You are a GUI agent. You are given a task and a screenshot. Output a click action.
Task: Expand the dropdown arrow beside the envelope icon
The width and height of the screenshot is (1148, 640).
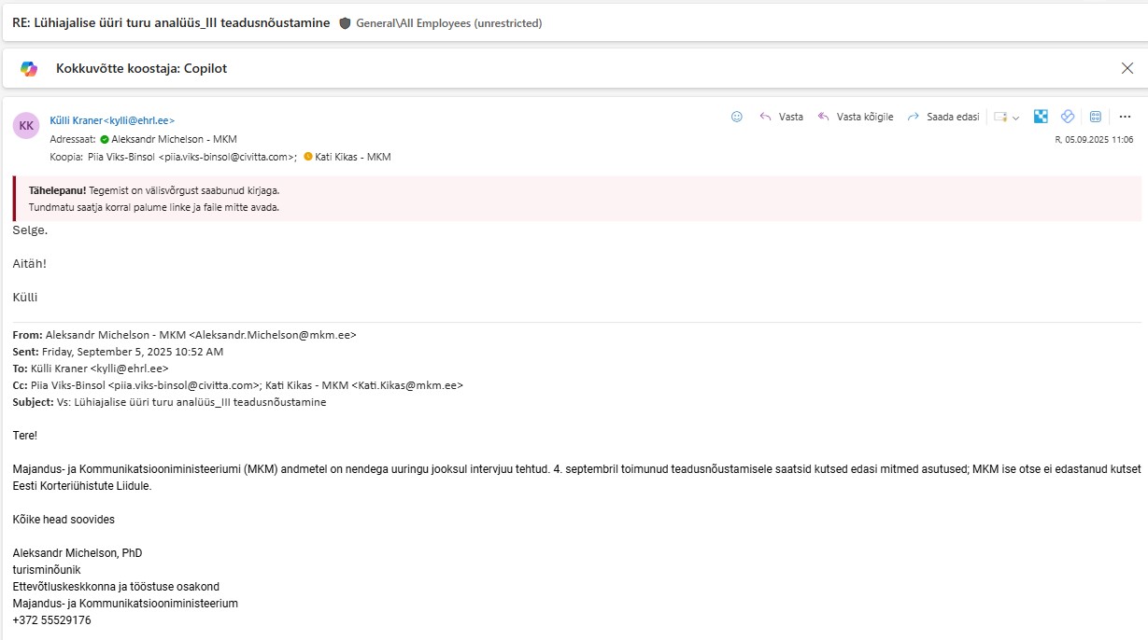click(1015, 118)
